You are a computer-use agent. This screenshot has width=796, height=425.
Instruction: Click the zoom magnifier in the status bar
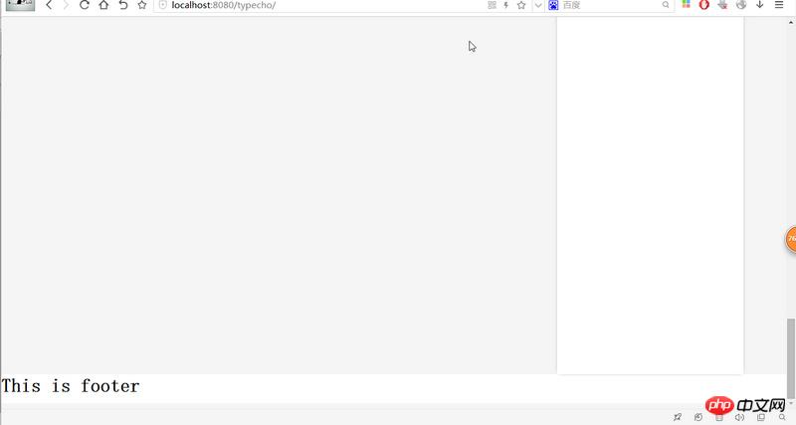point(782,417)
